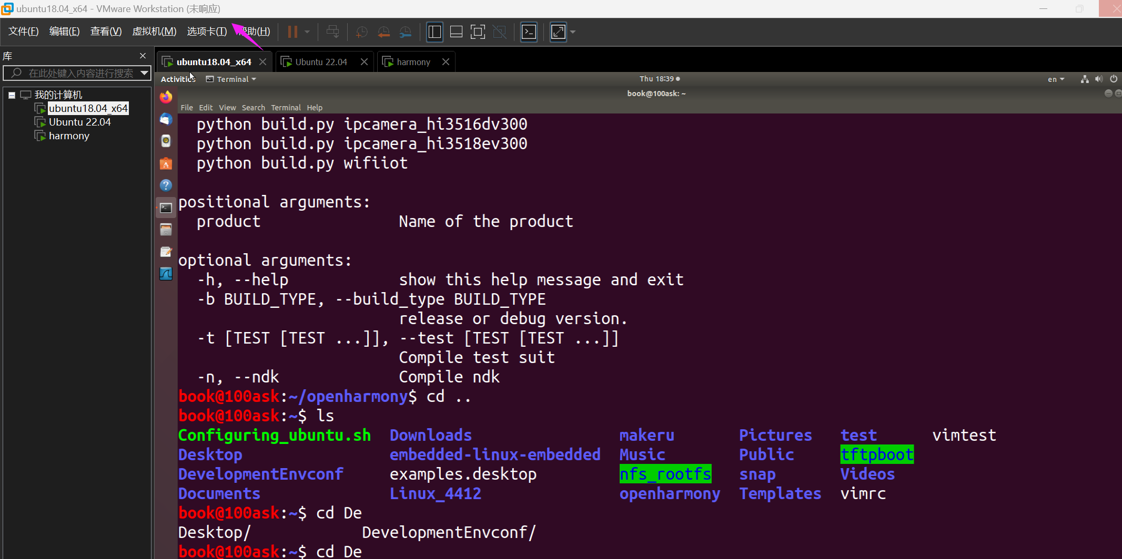Open the Terminal app menu in top bar
This screenshot has width=1122, height=559.
(x=231, y=79)
